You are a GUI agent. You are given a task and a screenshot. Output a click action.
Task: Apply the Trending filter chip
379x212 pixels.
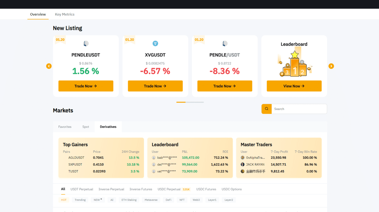pos(80,200)
